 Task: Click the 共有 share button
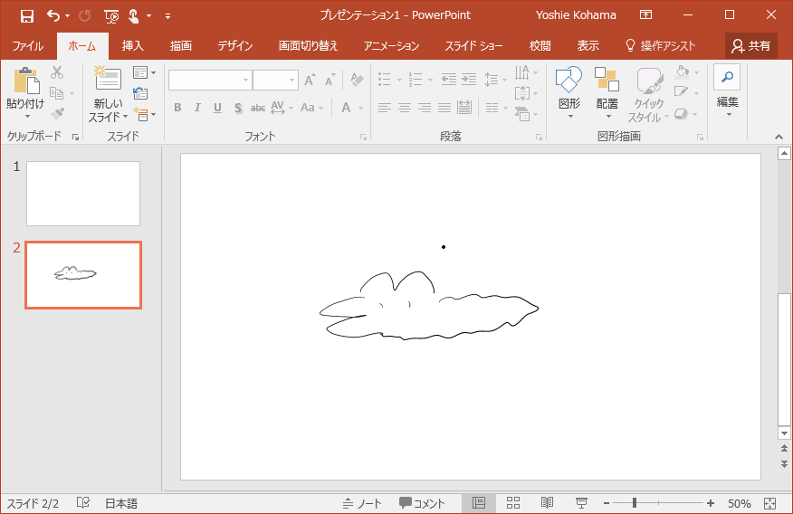pyautogui.click(x=751, y=46)
